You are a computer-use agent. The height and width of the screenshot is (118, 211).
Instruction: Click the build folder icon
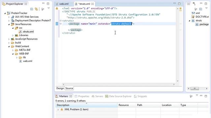coord(13,43)
